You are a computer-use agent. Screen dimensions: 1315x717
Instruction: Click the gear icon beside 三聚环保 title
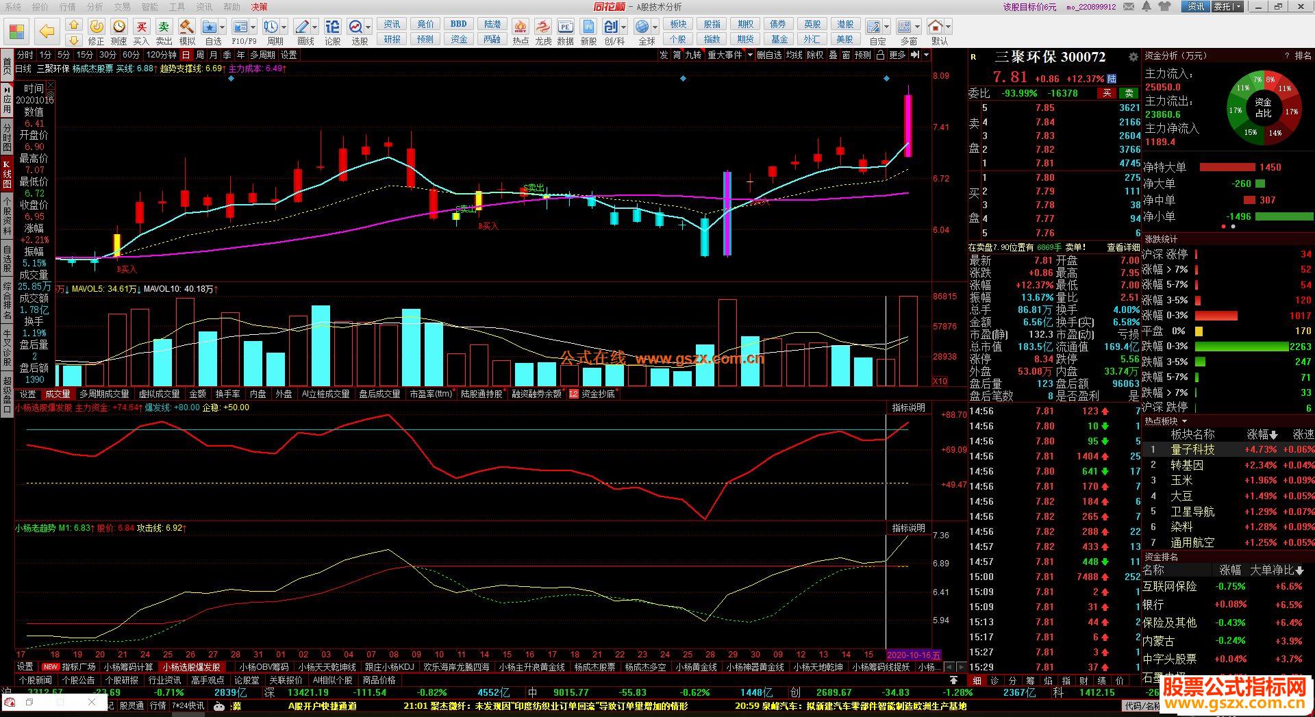coord(1134,58)
